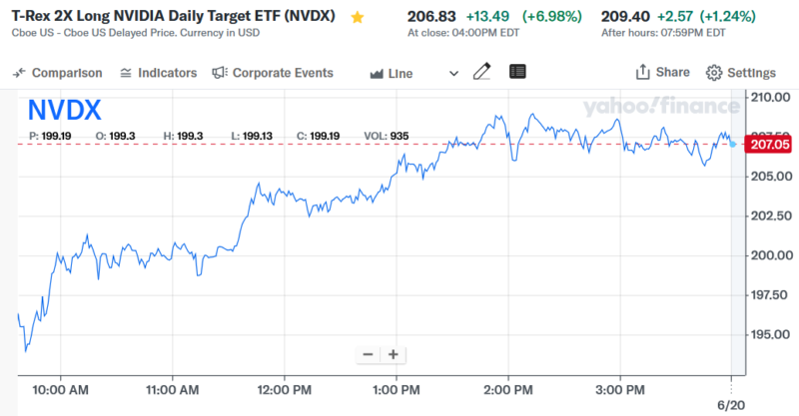
Task: Open the Indicators menu
Action: (x=158, y=73)
